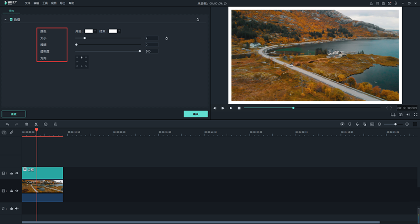
Task: Click the microphone voiceover record icon
Action: 357,124
